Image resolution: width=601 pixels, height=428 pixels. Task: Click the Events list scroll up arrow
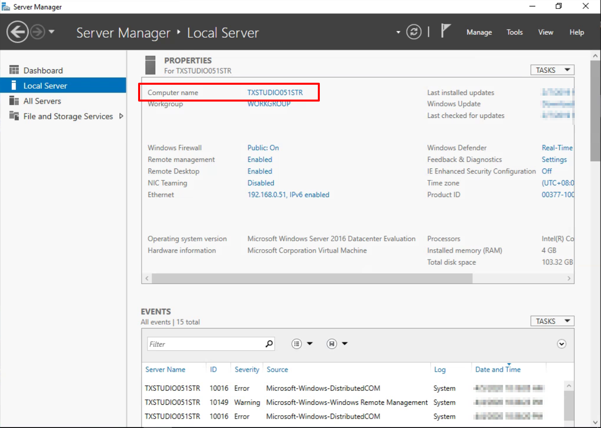point(569,386)
